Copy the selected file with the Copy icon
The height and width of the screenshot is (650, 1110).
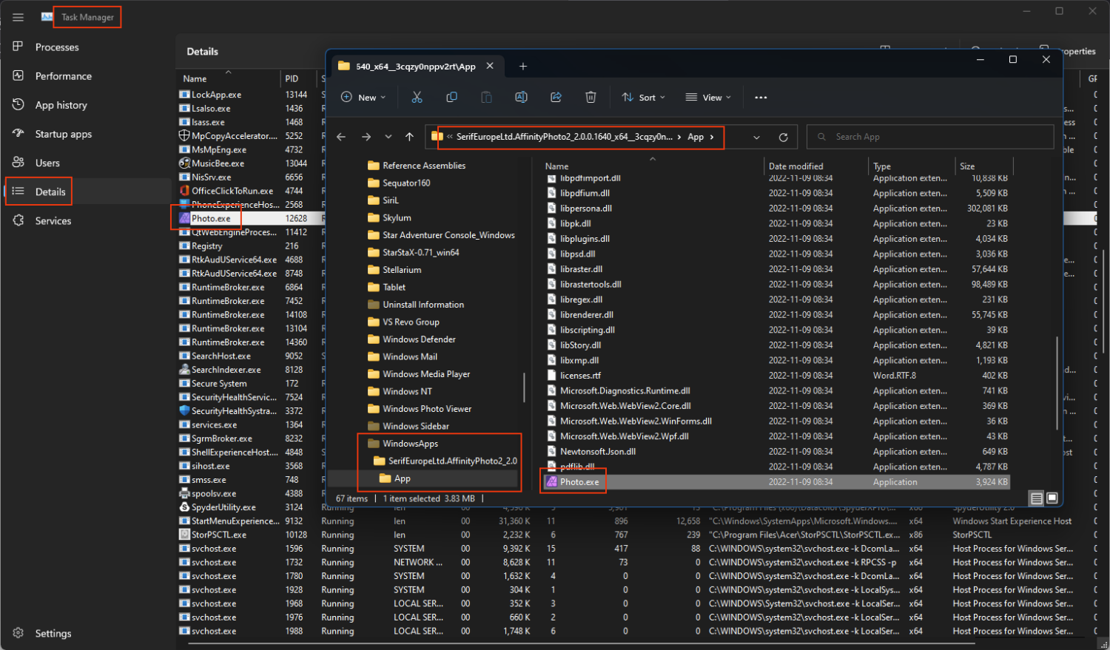tap(451, 97)
